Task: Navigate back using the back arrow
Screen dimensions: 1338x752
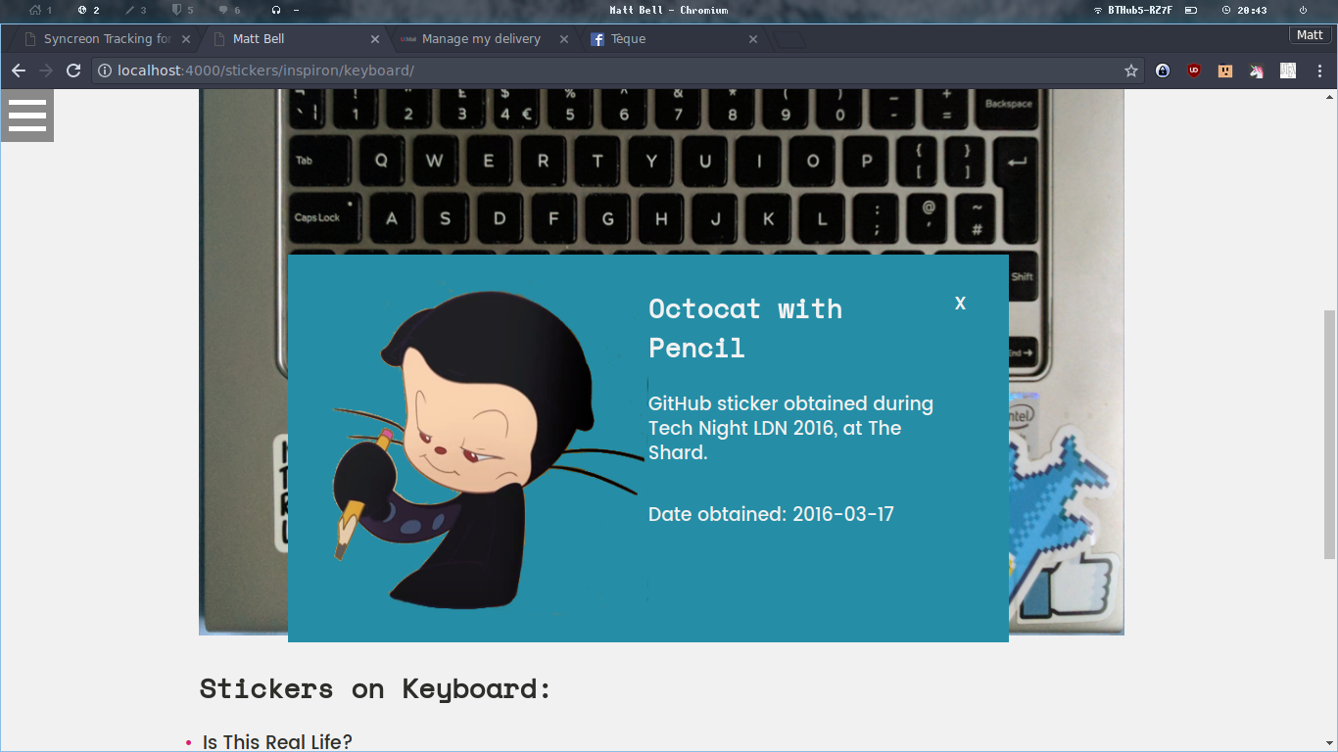Action: tap(18, 70)
